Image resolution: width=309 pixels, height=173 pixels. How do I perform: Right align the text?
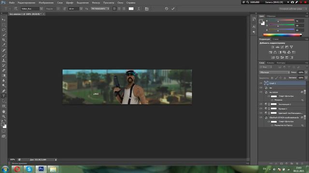[x=124, y=9]
